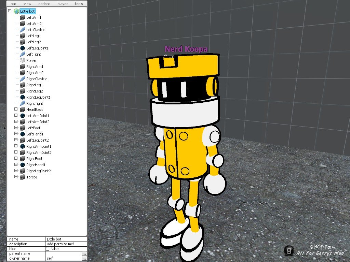This screenshot has width=350, height=262.
Task: Click the RightLegJoint1 sphere icon
Action: pyautogui.click(x=22, y=97)
